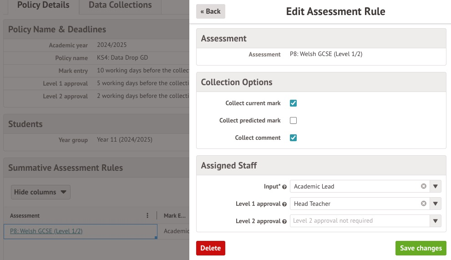This screenshot has height=260, width=451.
Task: Switch to the Data Collections tab
Action: (120, 5)
